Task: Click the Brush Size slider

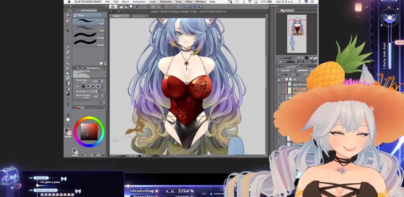Action: point(84,82)
